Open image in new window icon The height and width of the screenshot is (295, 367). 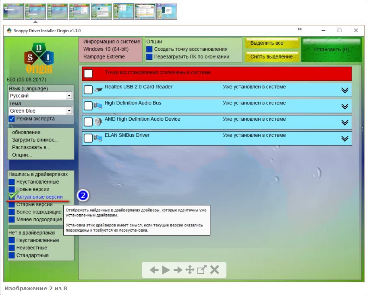[202, 270]
